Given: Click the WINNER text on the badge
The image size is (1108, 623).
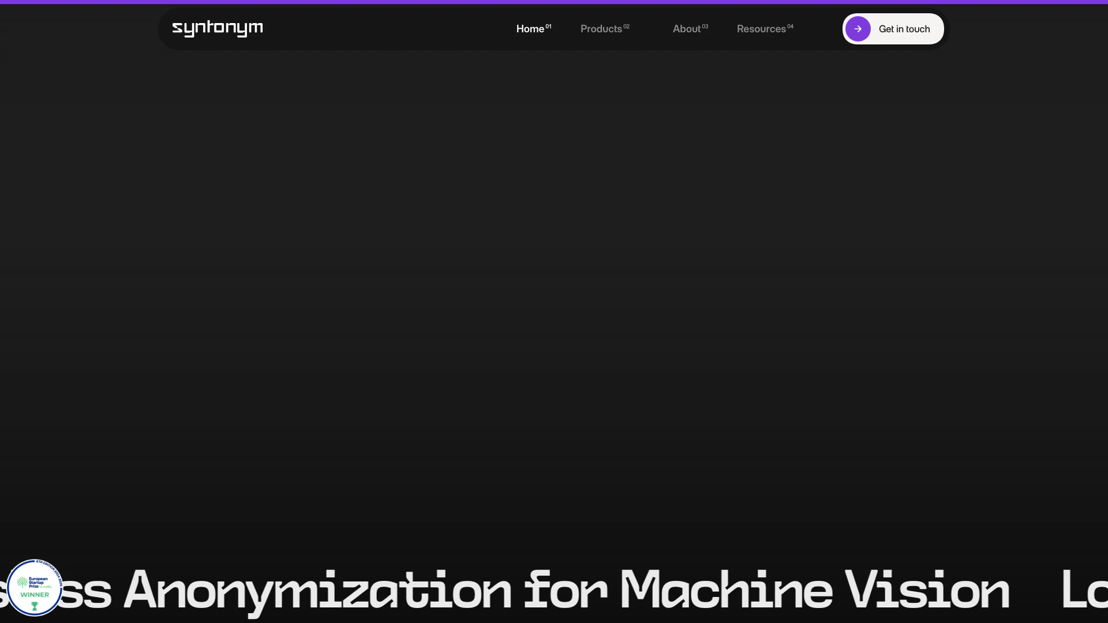Looking at the screenshot, I should pyautogui.click(x=35, y=595).
